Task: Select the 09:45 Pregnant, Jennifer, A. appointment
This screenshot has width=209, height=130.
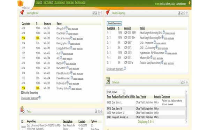Action: [x=145, y=117]
